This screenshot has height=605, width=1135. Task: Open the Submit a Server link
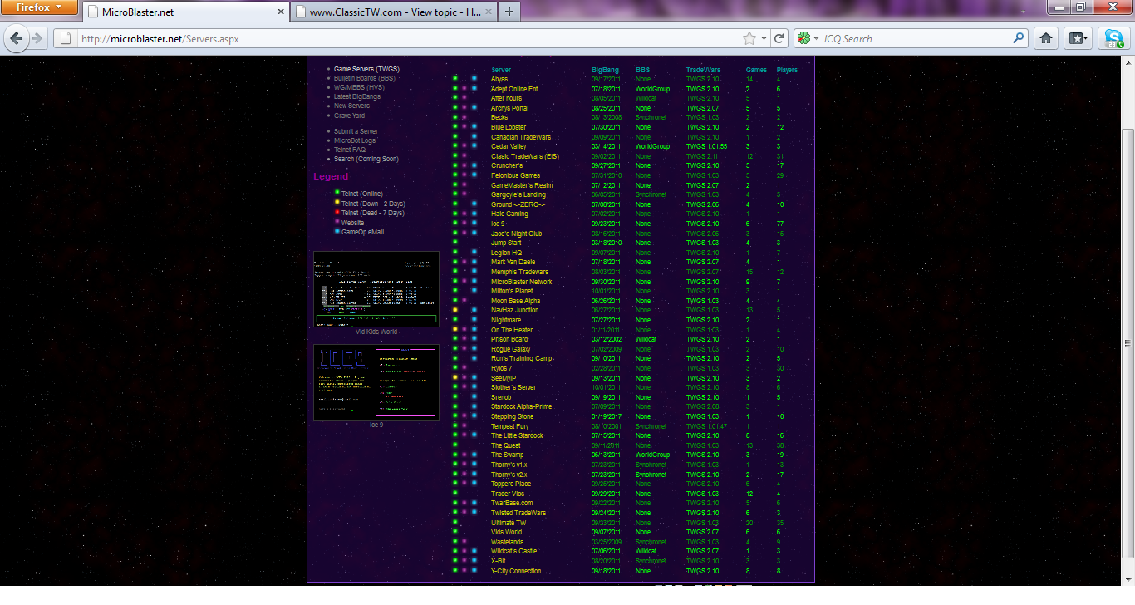(x=356, y=131)
